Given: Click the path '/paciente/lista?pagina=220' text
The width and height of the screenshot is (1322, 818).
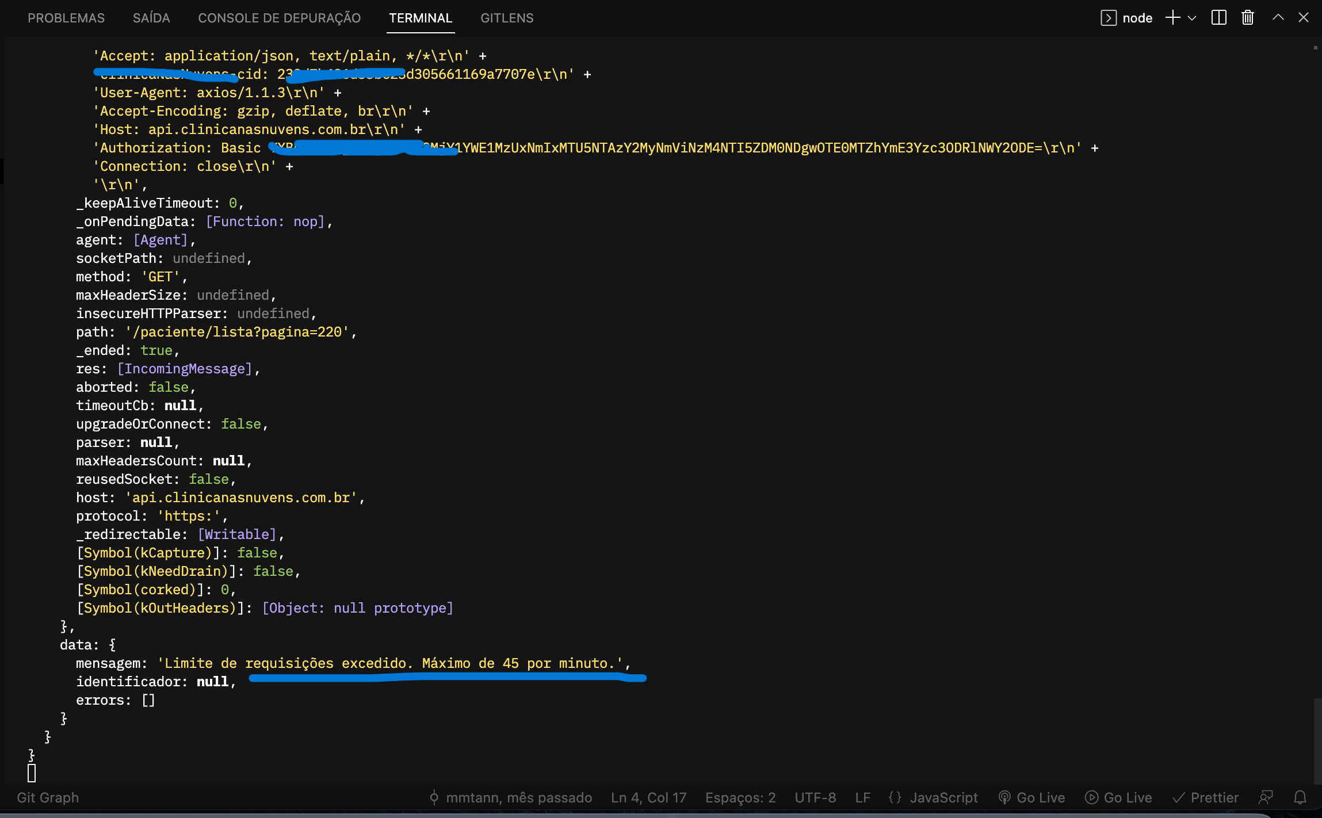Looking at the screenshot, I should (238, 332).
